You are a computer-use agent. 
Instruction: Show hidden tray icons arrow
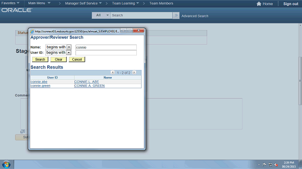[x=259, y=165]
